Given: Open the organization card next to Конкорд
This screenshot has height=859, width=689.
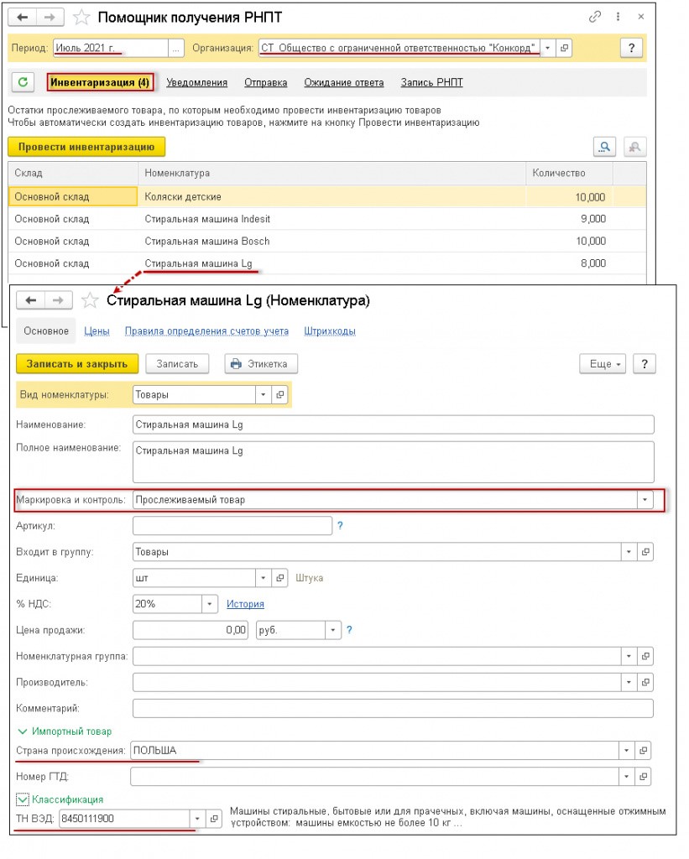Looking at the screenshot, I should pyautogui.click(x=563, y=48).
